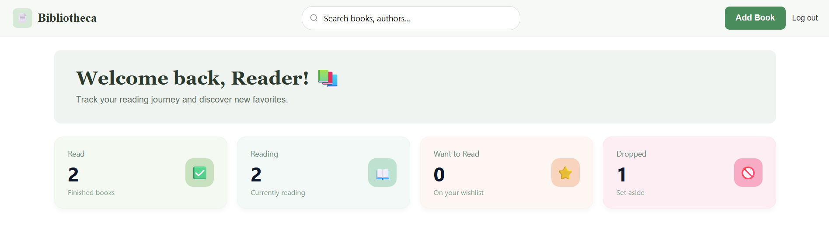Click the Set aside caption

[x=630, y=193]
